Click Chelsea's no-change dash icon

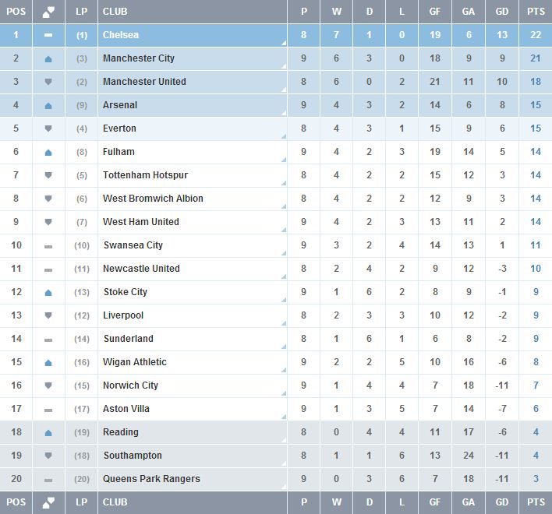point(48,35)
